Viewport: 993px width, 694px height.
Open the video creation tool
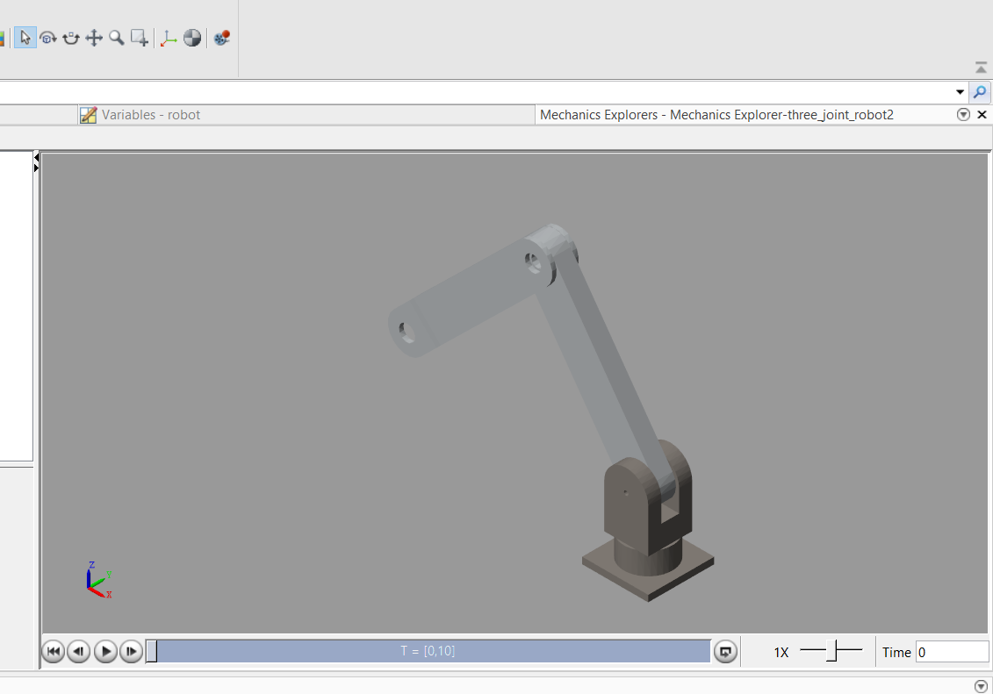click(219, 38)
